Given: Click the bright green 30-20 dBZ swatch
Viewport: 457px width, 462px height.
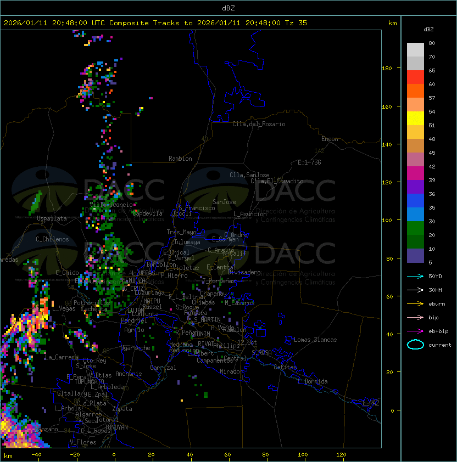Looking at the screenshot, I should tap(415, 228).
